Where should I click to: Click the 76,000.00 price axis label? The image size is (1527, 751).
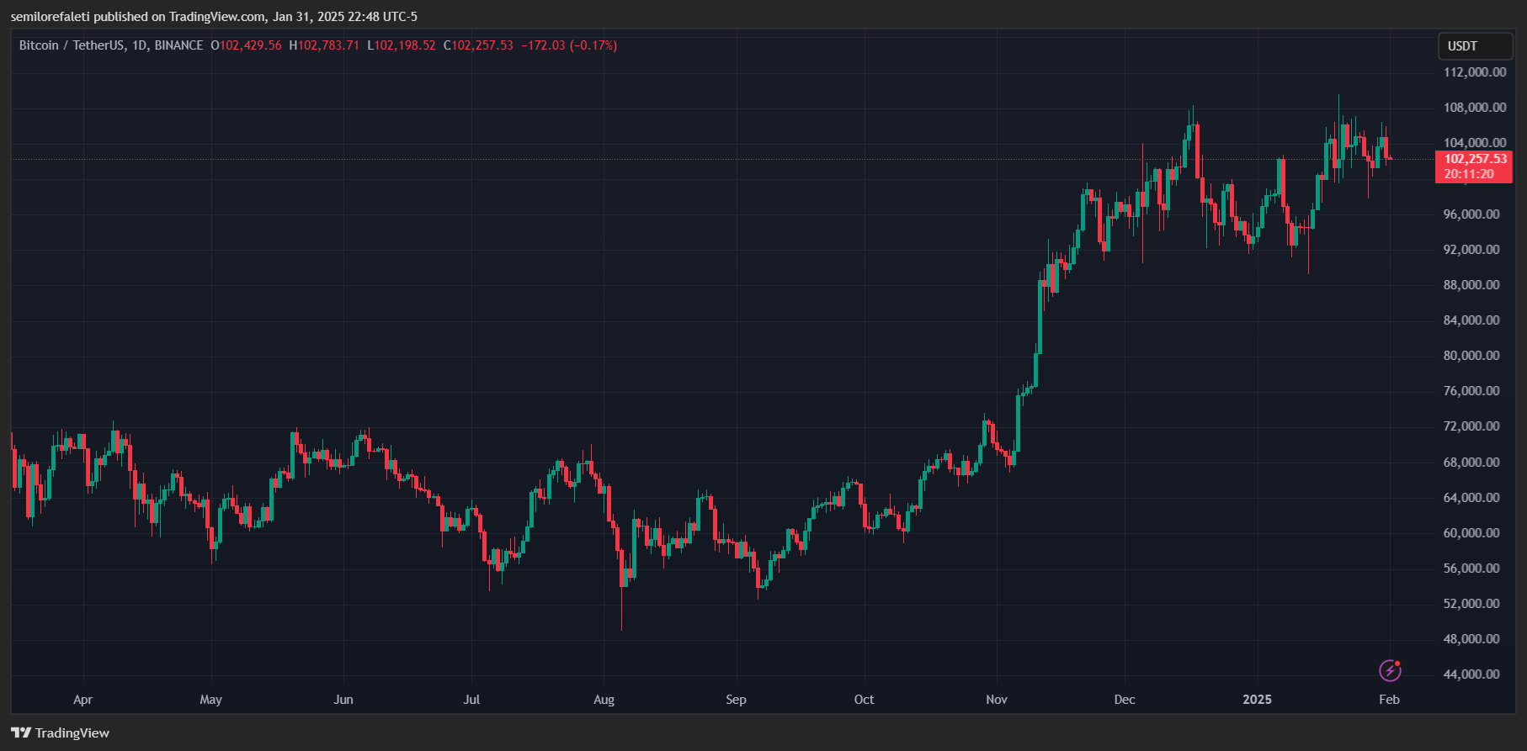(x=1471, y=391)
